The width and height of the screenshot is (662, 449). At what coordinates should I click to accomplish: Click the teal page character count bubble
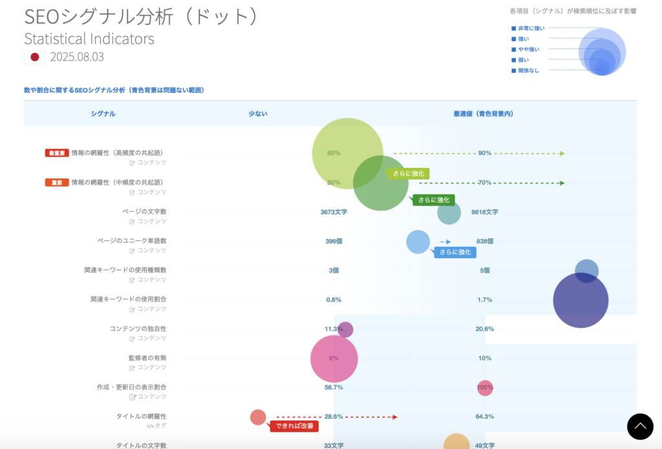tap(449, 213)
